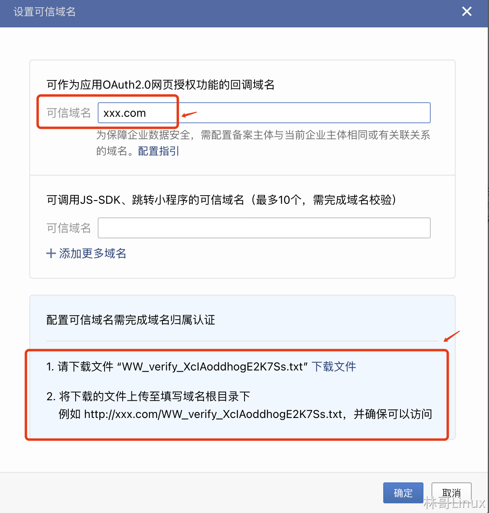Click the red arrow pointing at xxx.com field

coord(189,114)
